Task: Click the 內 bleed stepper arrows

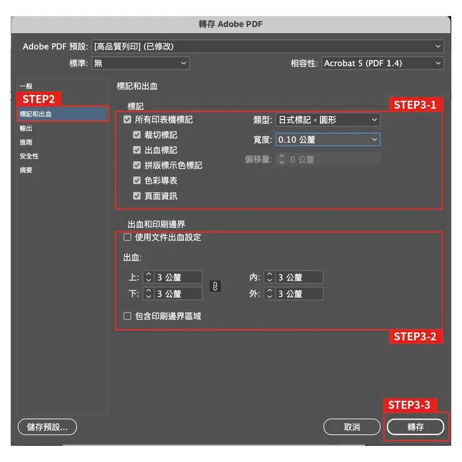Action: point(269,277)
